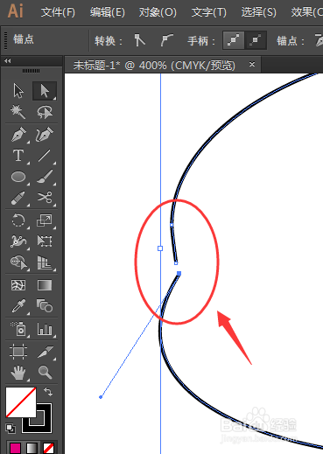Image resolution: width=323 pixels, height=454 pixels.
Task: Pick the Mesh tool
Action: coord(18,285)
